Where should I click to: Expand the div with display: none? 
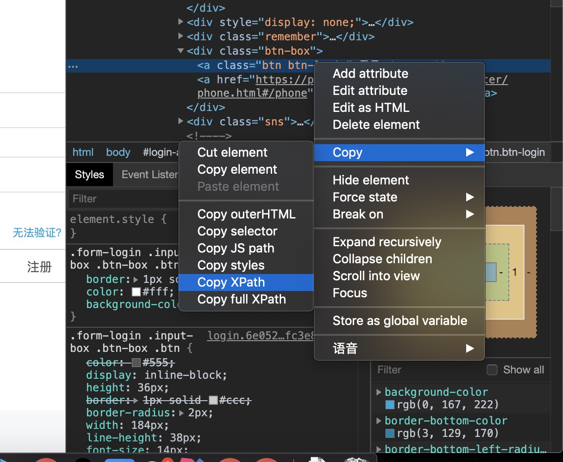(181, 22)
